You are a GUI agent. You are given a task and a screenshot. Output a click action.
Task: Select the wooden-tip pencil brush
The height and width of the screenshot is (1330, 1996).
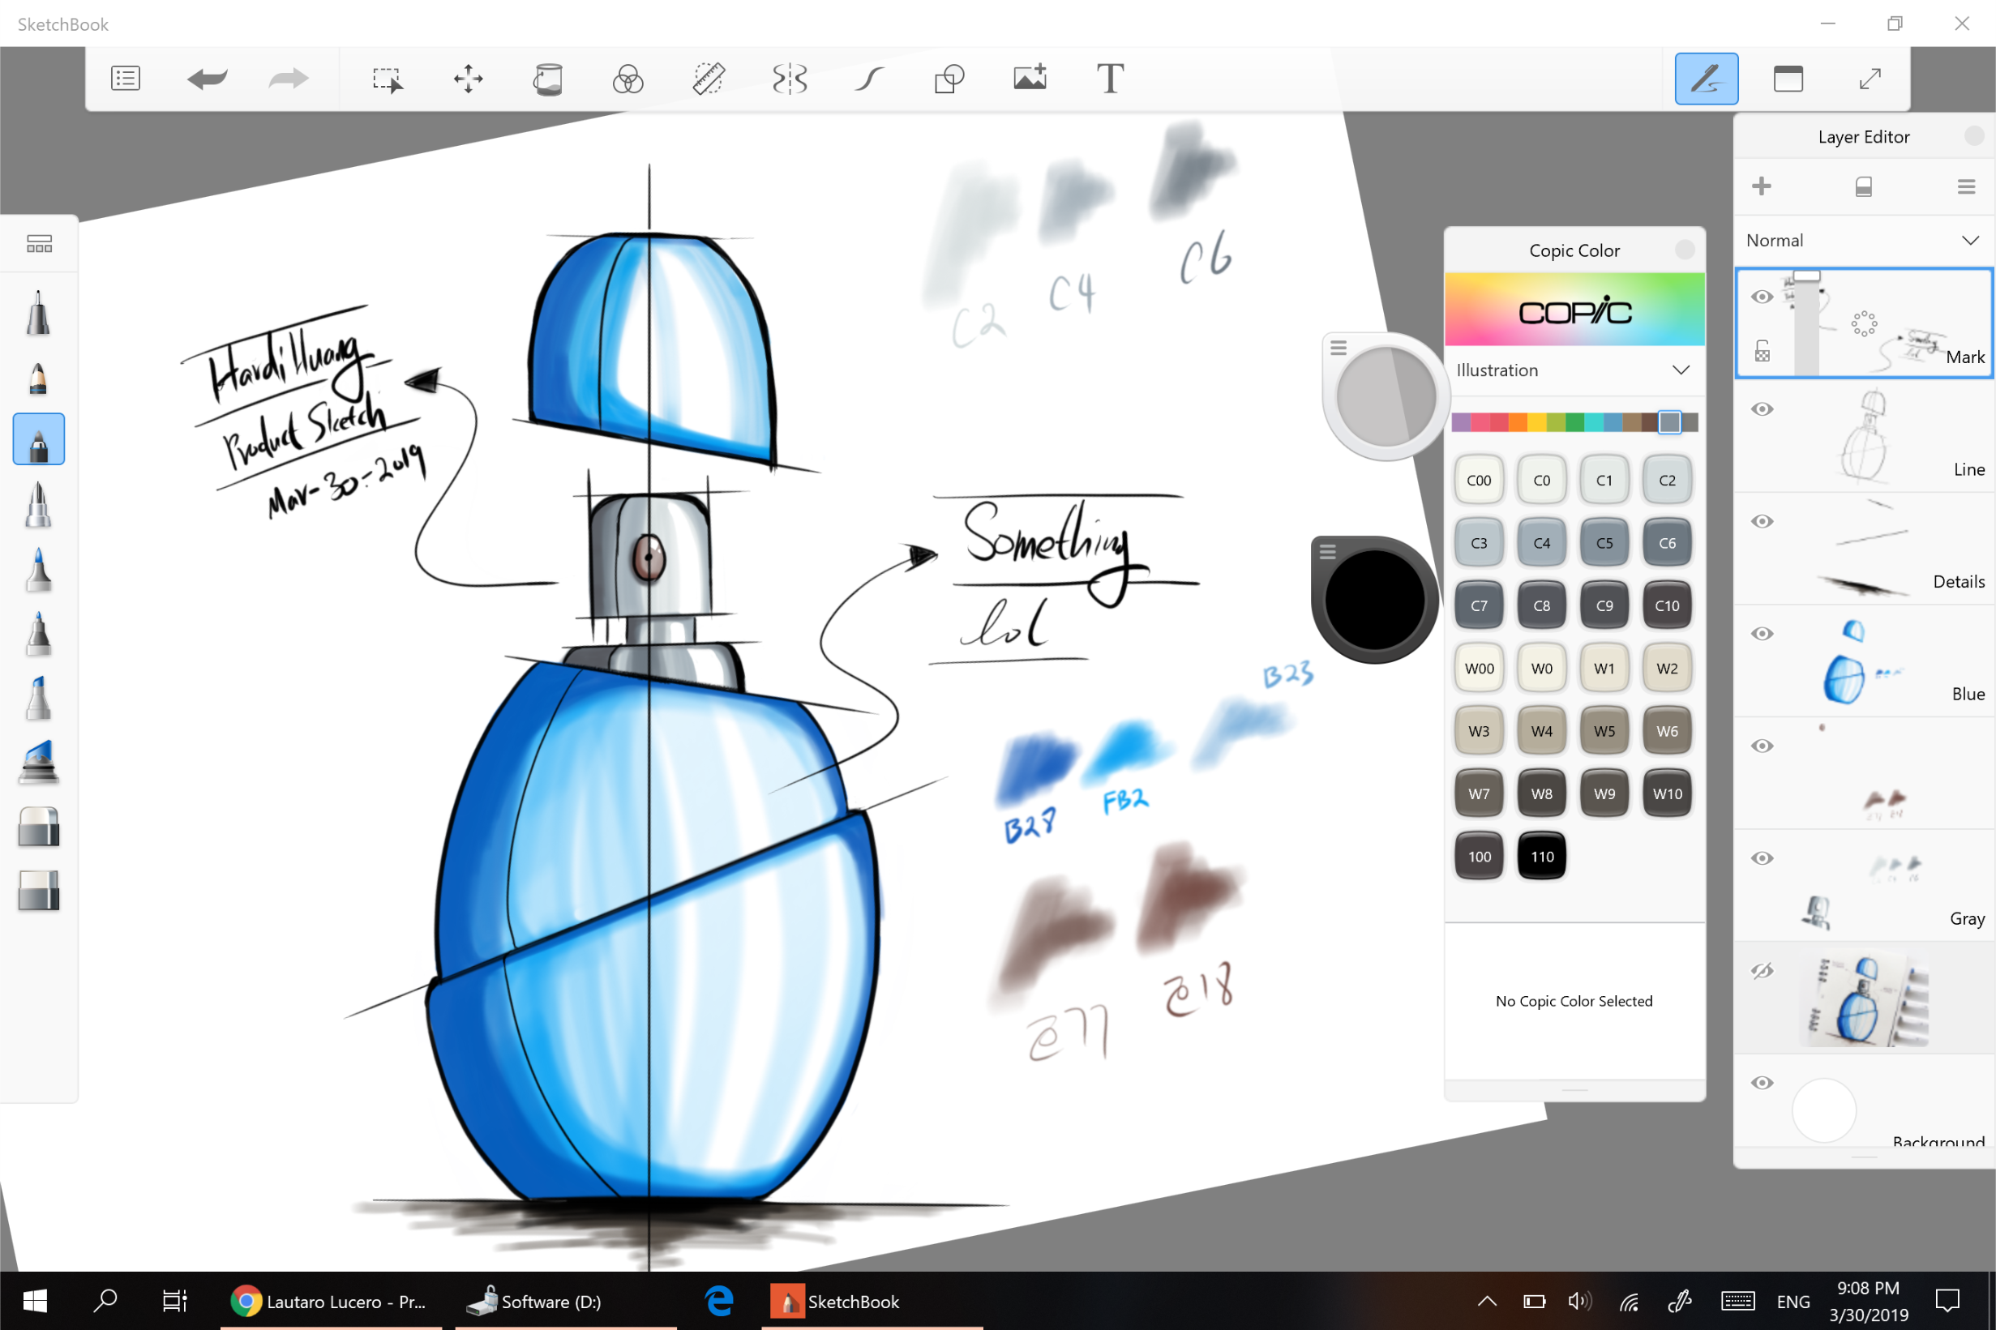(38, 378)
